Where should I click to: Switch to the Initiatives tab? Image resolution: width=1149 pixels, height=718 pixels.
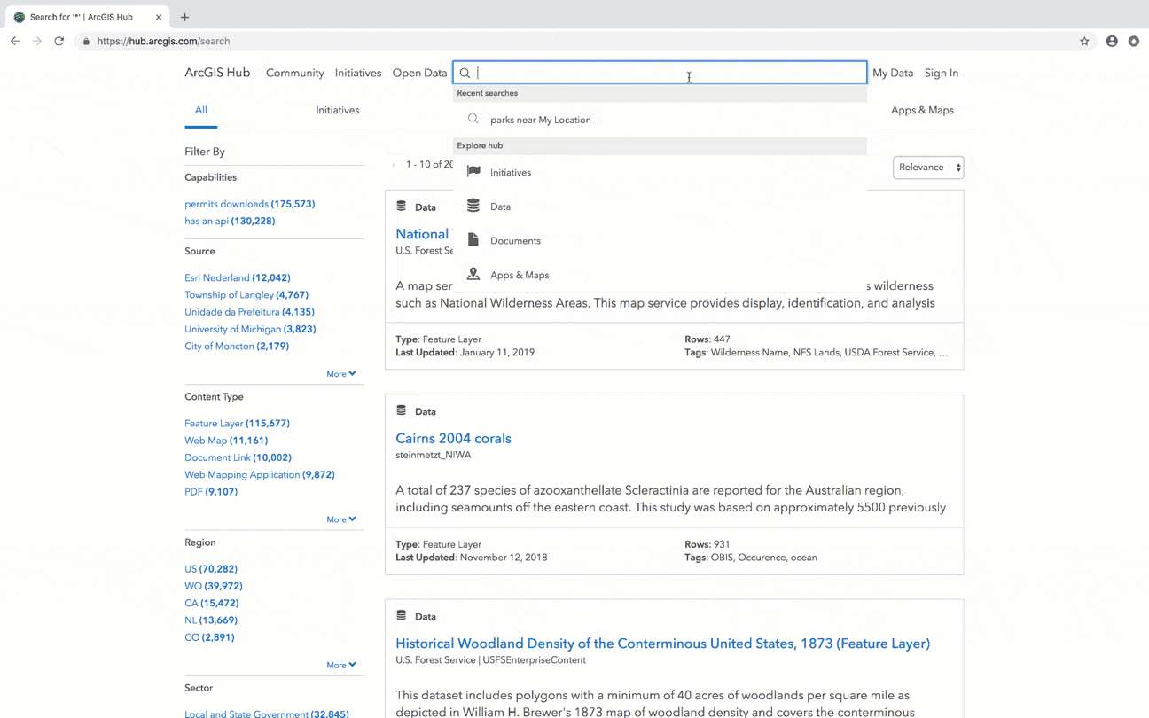coord(337,110)
